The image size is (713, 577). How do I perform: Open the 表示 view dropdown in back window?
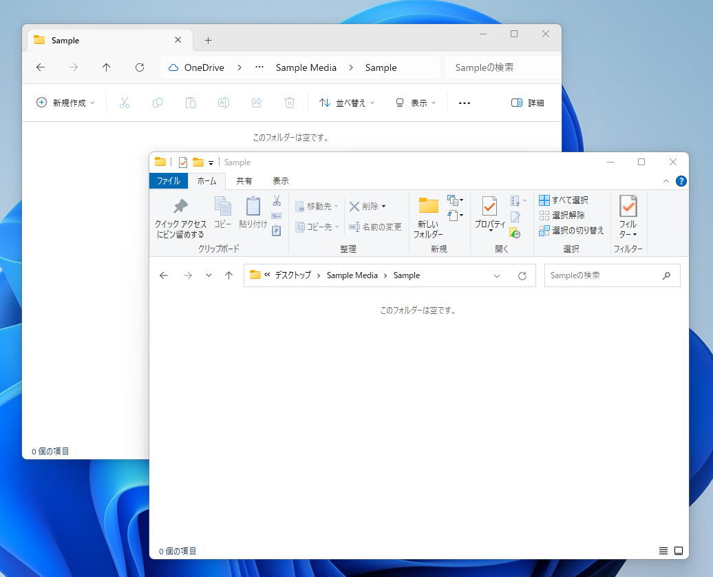pos(416,103)
